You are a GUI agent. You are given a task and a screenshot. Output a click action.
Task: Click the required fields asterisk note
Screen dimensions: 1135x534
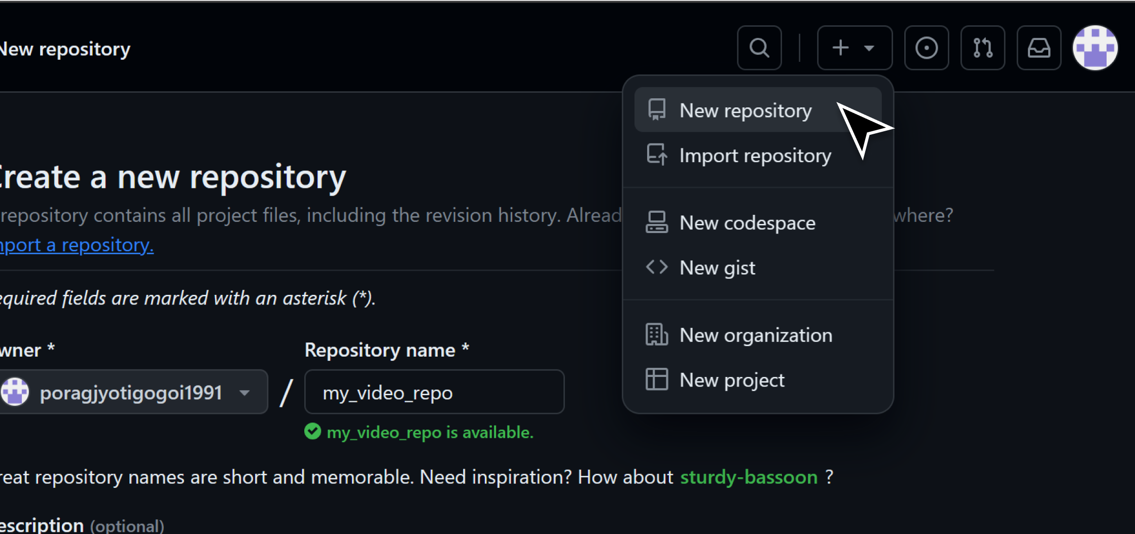(188, 298)
